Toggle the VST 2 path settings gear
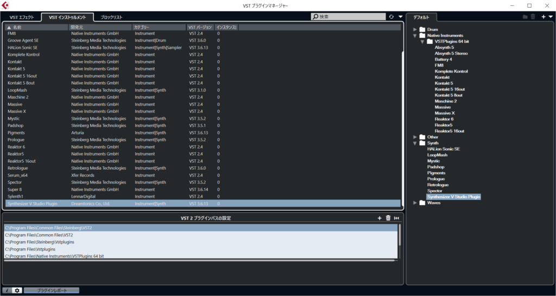The image size is (556, 296). point(17,291)
